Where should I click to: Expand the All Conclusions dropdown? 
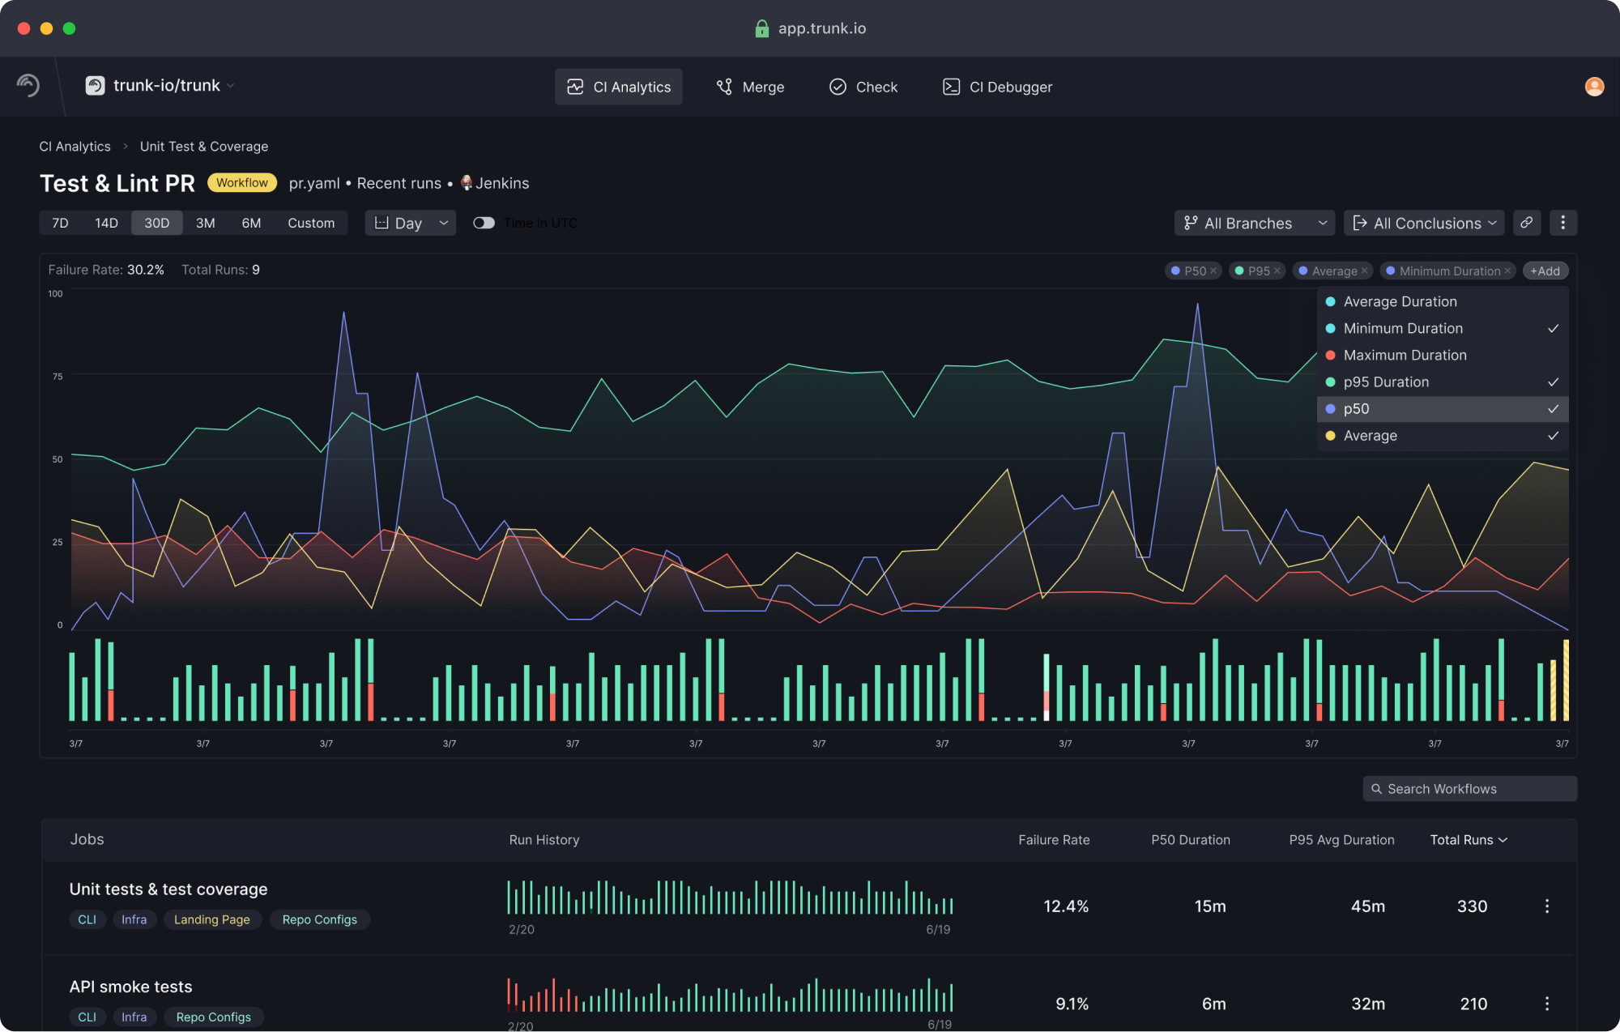coord(1424,223)
